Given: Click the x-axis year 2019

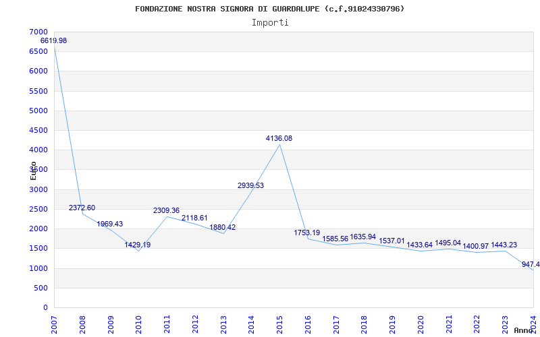Looking at the screenshot, I should click(392, 325).
